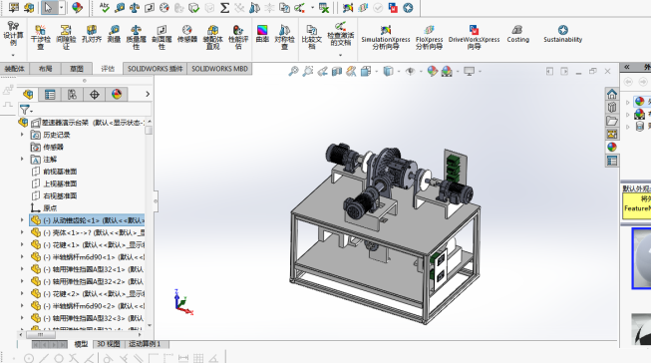Open Hole Alignment (孔对齐) tool

tap(92, 34)
